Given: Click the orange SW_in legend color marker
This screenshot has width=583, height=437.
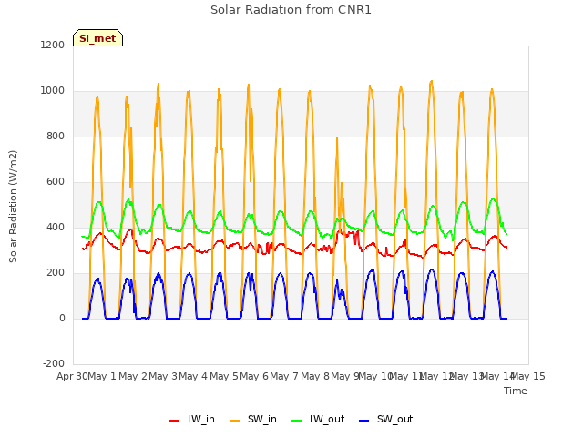Looking at the screenshot, I should tap(235, 421).
